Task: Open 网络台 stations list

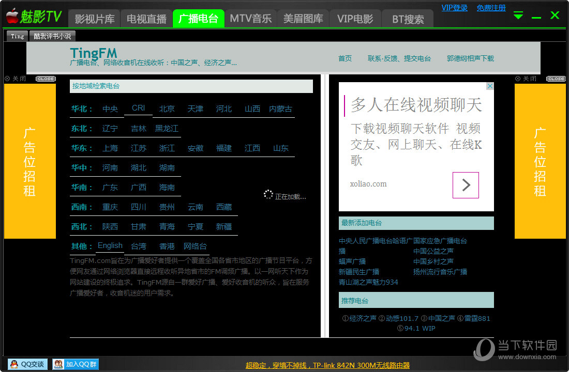Action: pyautogui.click(x=195, y=246)
